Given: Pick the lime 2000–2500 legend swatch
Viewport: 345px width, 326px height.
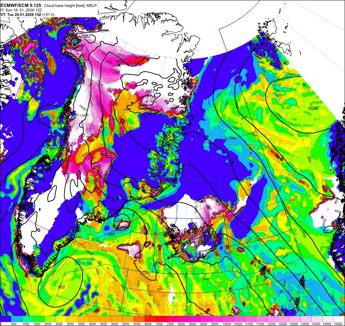Looking at the screenshot, I should 50,319.
